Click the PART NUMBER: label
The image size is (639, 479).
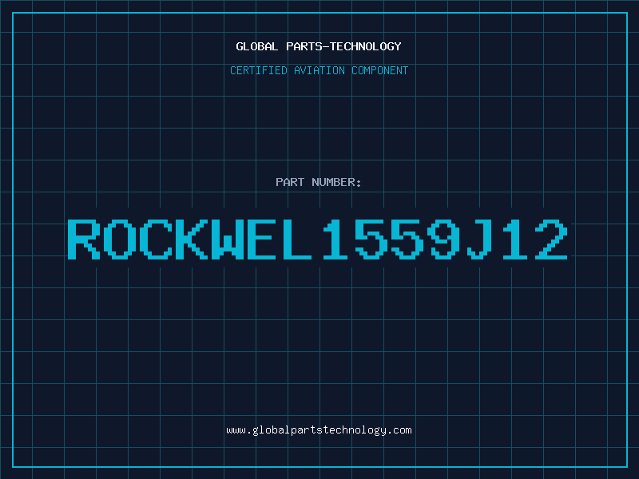click(x=319, y=182)
